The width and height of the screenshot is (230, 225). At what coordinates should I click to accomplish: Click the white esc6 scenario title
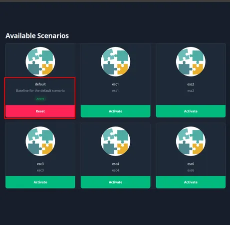(191, 163)
